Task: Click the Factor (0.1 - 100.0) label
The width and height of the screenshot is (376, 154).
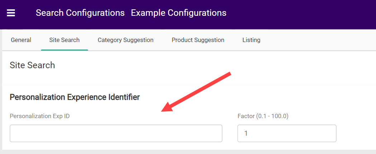Action: 263,116
